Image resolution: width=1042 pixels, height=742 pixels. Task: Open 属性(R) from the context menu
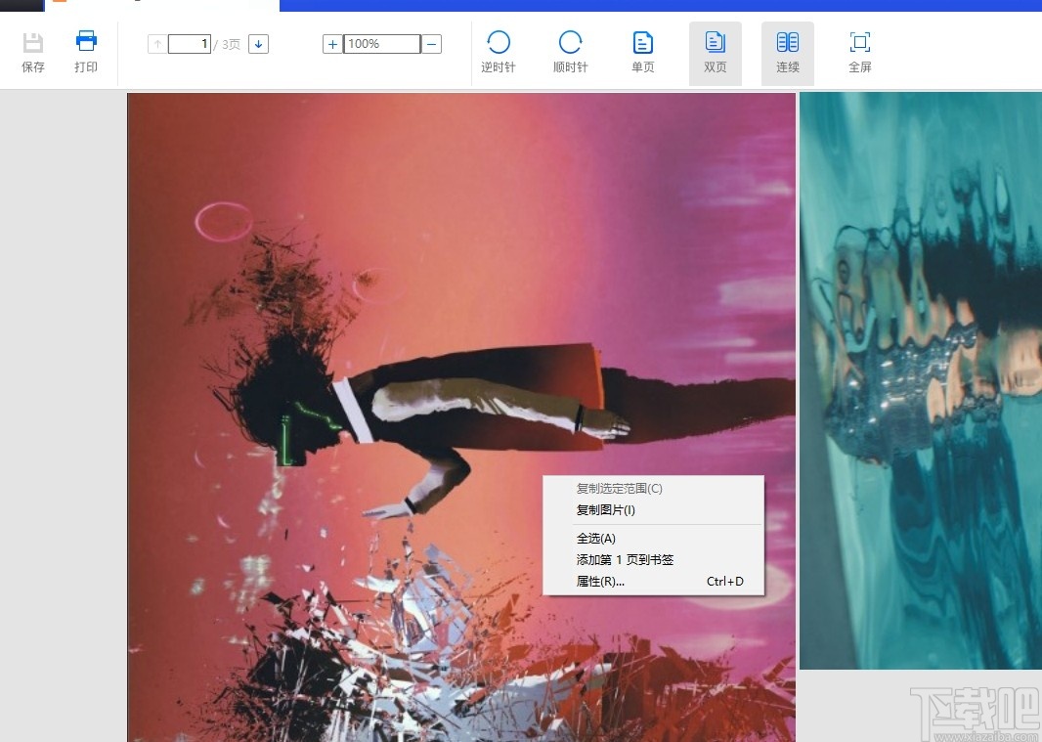pos(598,581)
